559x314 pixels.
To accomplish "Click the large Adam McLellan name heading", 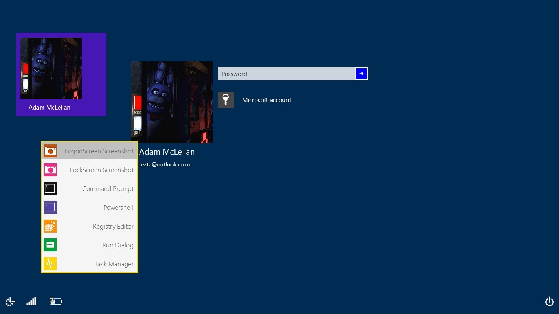I will pos(167,152).
